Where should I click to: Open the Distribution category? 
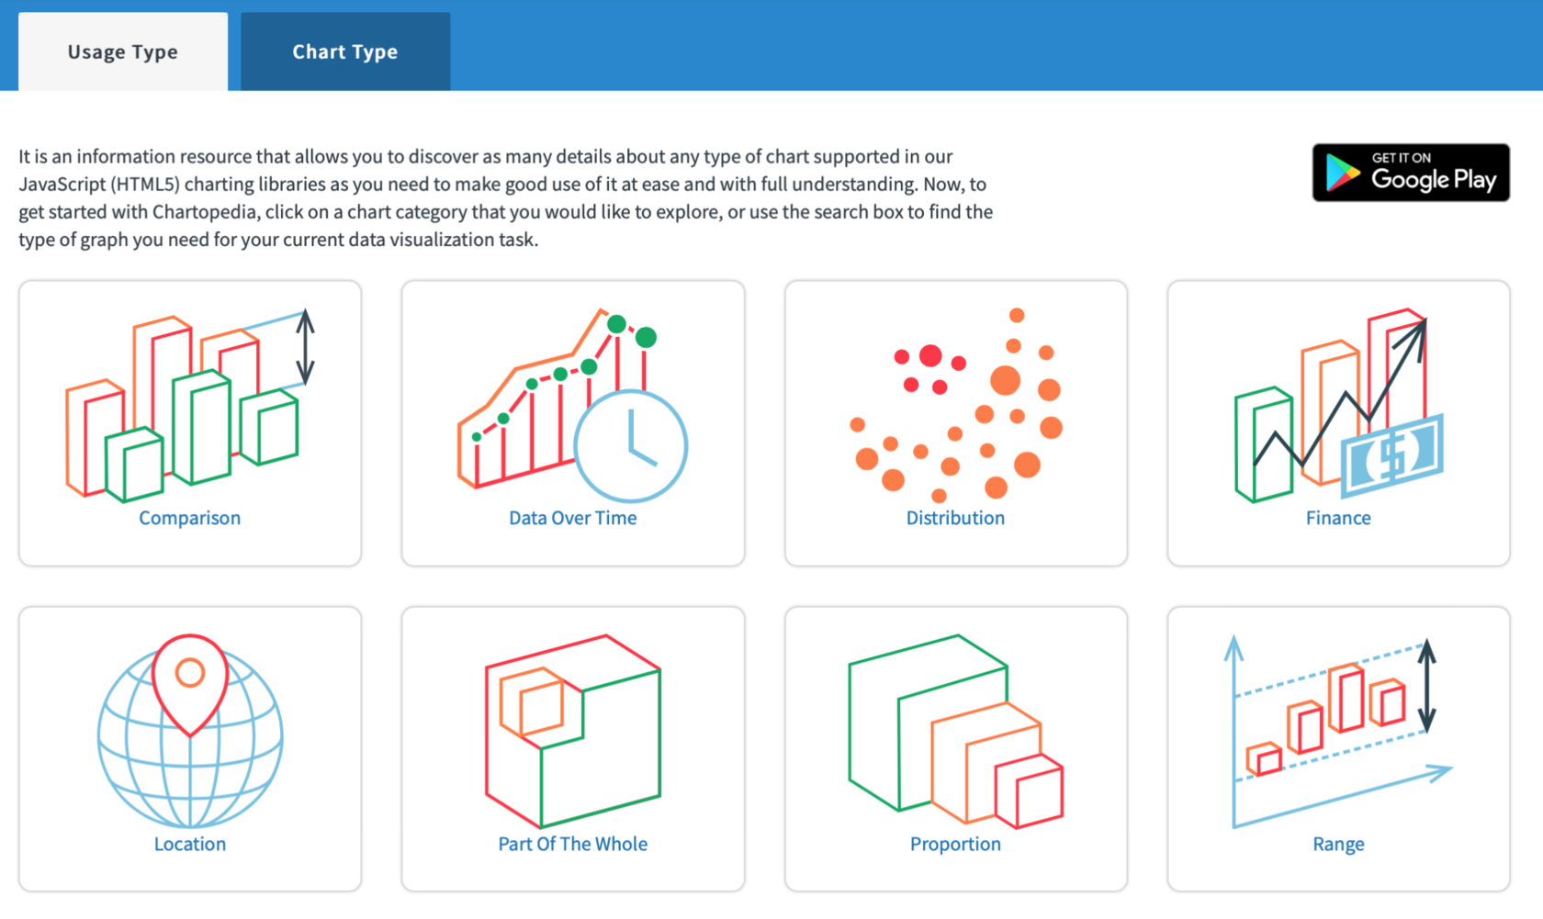(955, 517)
